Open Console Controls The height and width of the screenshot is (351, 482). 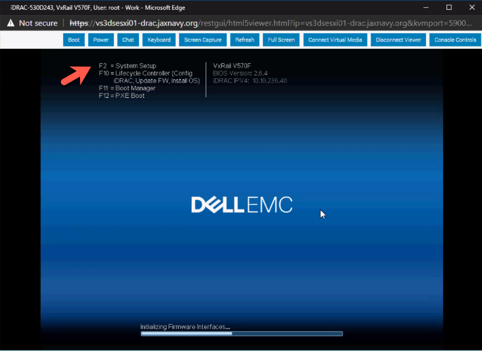pyautogui.click(x=455, y=40)
